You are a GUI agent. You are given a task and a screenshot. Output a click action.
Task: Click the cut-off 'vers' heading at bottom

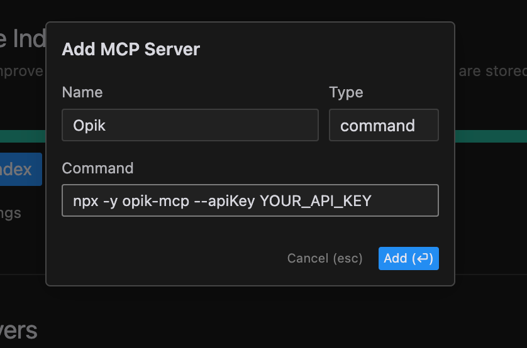click(x=18, y=330)
